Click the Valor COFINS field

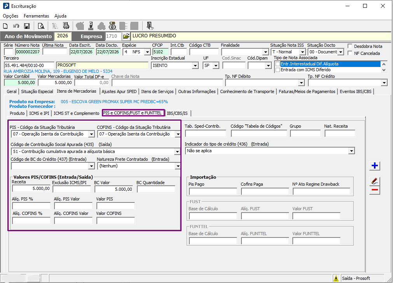115,221
